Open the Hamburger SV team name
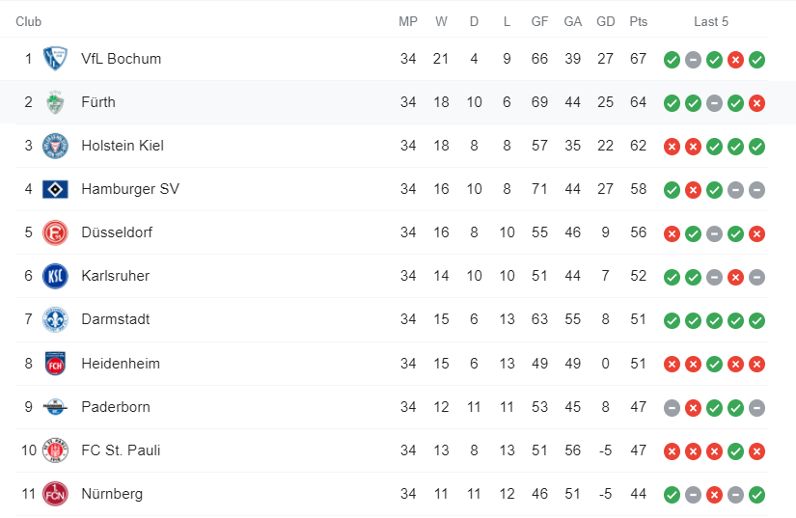Image resolution: width=796 pixels, height=518 pixels. [130, 189]
